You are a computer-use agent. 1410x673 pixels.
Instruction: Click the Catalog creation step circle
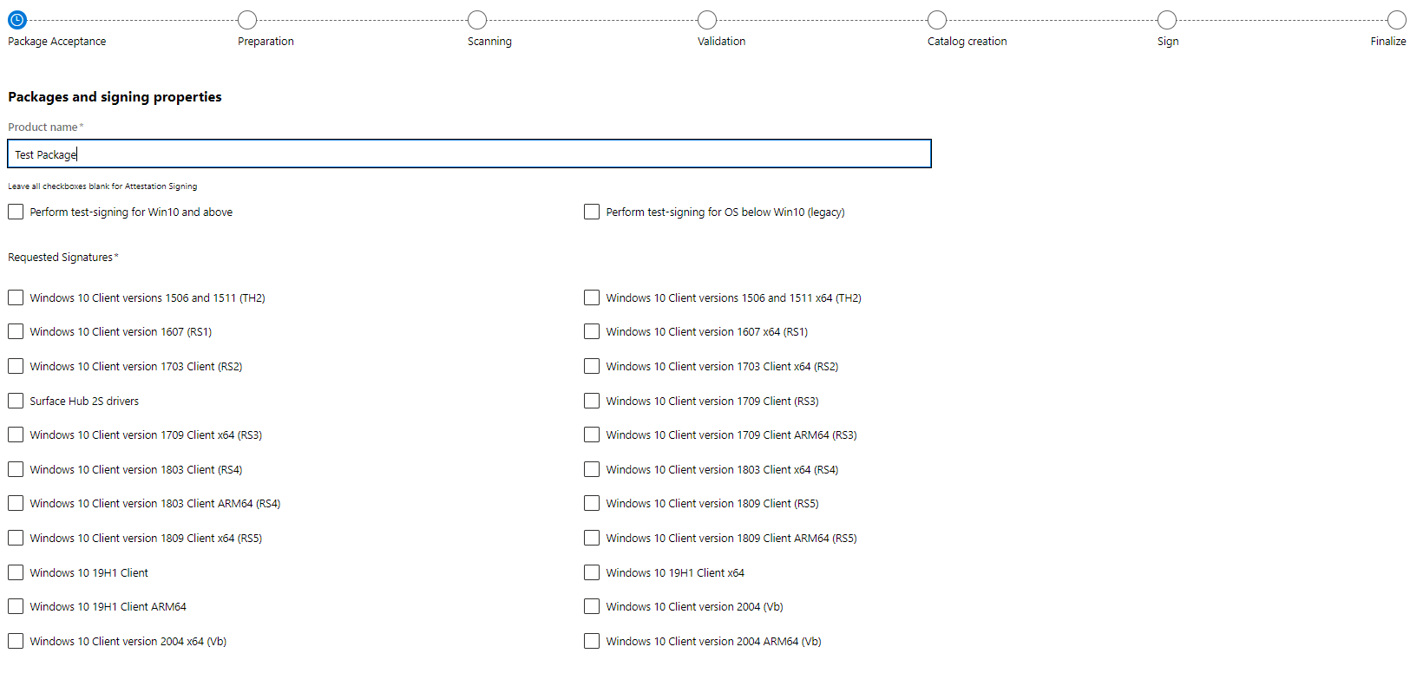point(936,19)
